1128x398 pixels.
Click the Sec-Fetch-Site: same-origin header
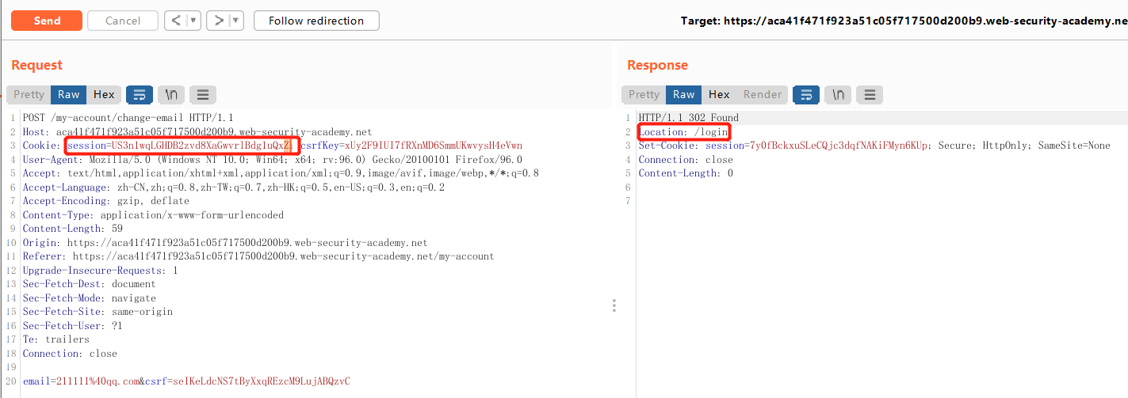[x=98, y=312]
